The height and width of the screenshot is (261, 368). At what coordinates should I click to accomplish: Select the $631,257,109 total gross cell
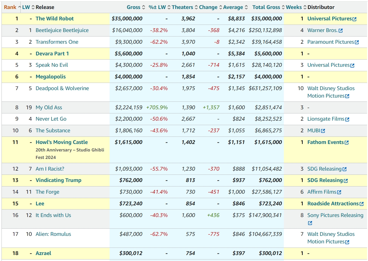[x=265, y=88]
